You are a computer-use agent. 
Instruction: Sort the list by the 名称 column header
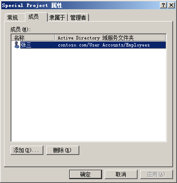33,38
